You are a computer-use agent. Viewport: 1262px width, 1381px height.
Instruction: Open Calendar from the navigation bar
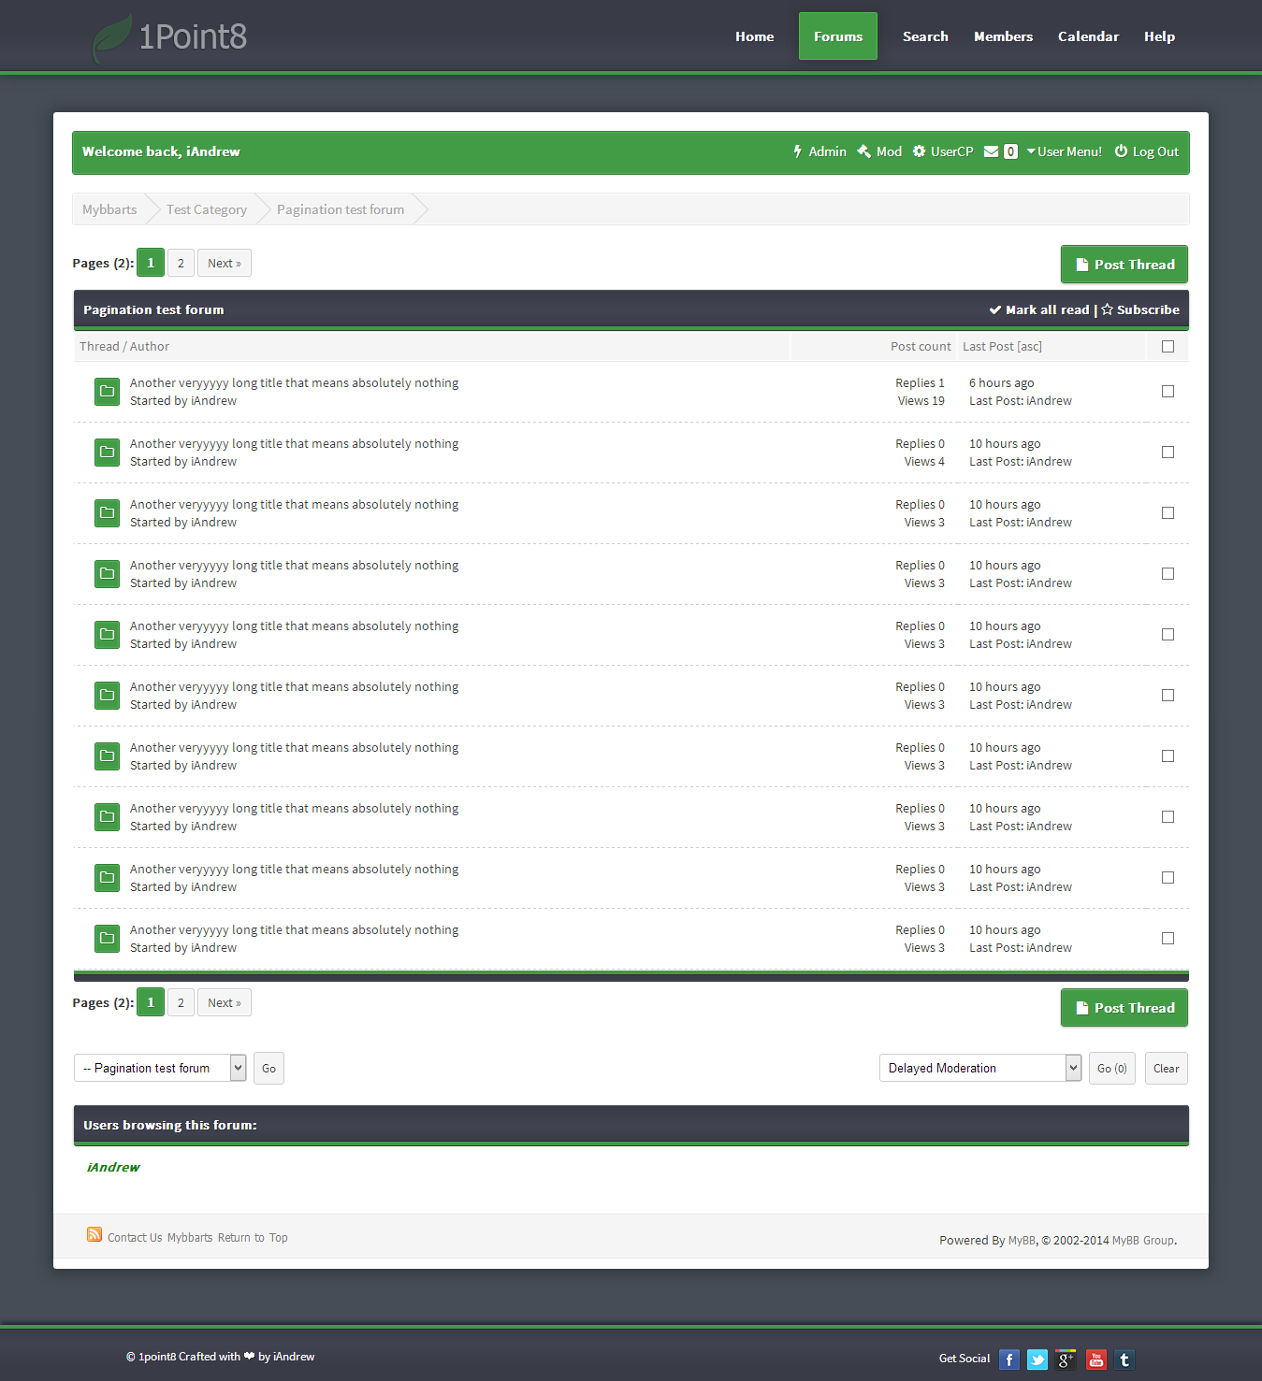pos(1088,36)
